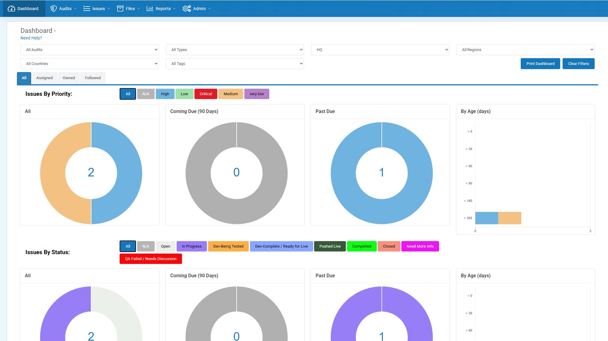Expand the Admin menu chevron
Image resolution: width=608 pixels, height=341 pixels.
210,9
